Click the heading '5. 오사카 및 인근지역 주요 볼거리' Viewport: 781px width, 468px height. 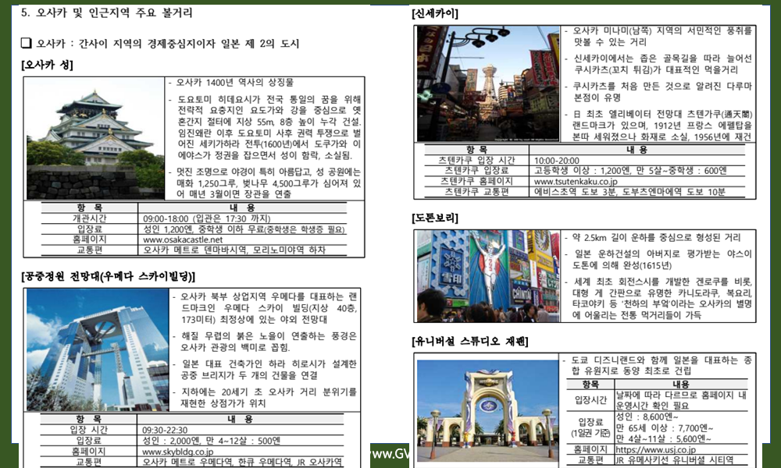click(x=106, y=13)
